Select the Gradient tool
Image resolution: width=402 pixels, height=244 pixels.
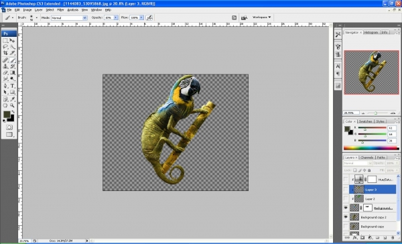click(x=12, y=72)
